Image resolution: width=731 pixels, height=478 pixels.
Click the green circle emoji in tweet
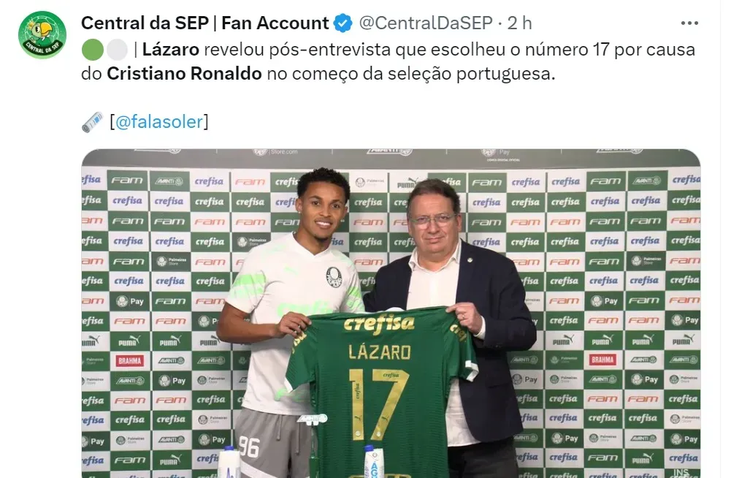92,50
